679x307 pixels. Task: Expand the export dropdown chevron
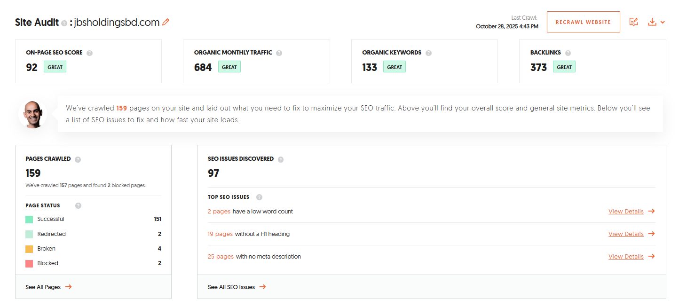[x=663, y=22]
